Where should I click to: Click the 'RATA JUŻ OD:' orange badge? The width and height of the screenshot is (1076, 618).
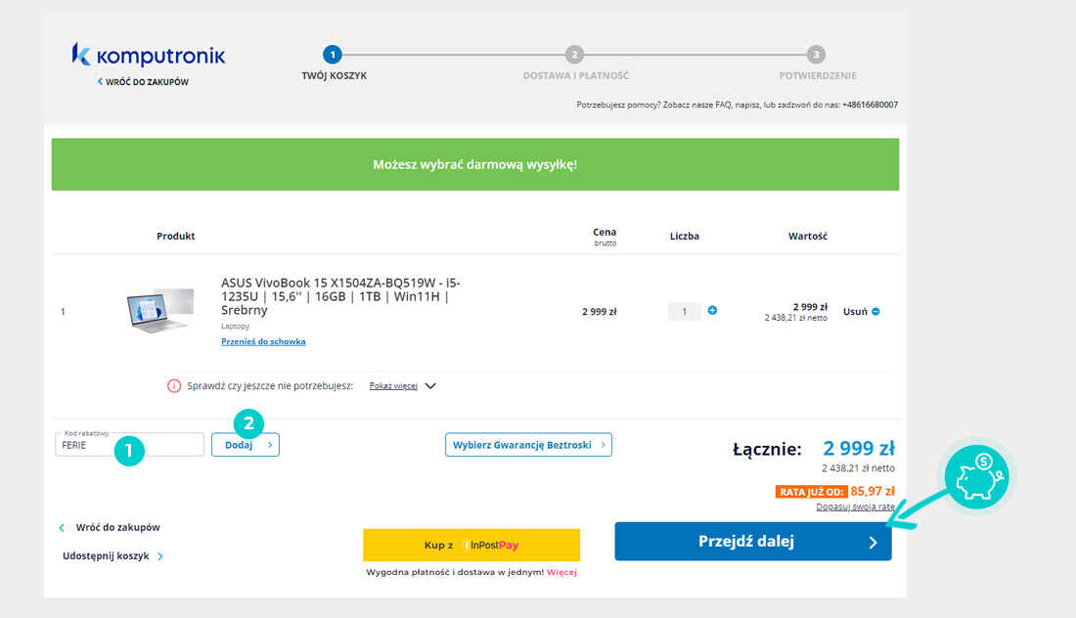811,492
